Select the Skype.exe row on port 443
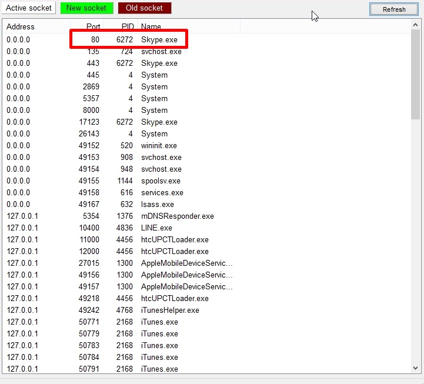424x384 pixels. pyautogui.click(x=206, y=63)
